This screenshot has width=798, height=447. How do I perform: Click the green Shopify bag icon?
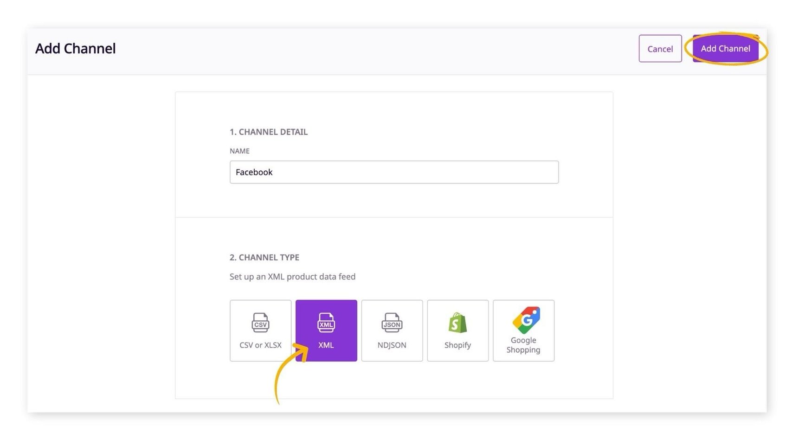click(x=457, y=324)
